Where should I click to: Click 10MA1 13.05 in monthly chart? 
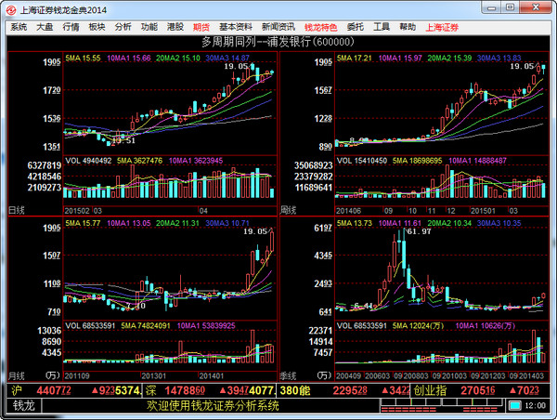[129, 223]
